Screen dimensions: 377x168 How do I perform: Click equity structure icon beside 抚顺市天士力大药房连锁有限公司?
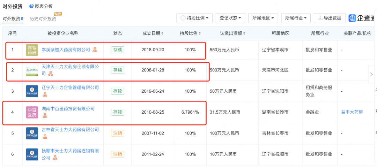click(x=55, y=158)
